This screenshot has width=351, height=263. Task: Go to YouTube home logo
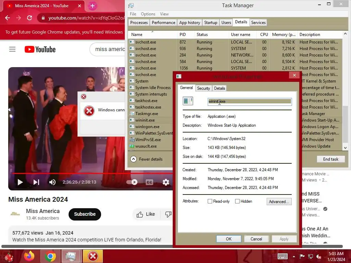[x=40, y=49]
